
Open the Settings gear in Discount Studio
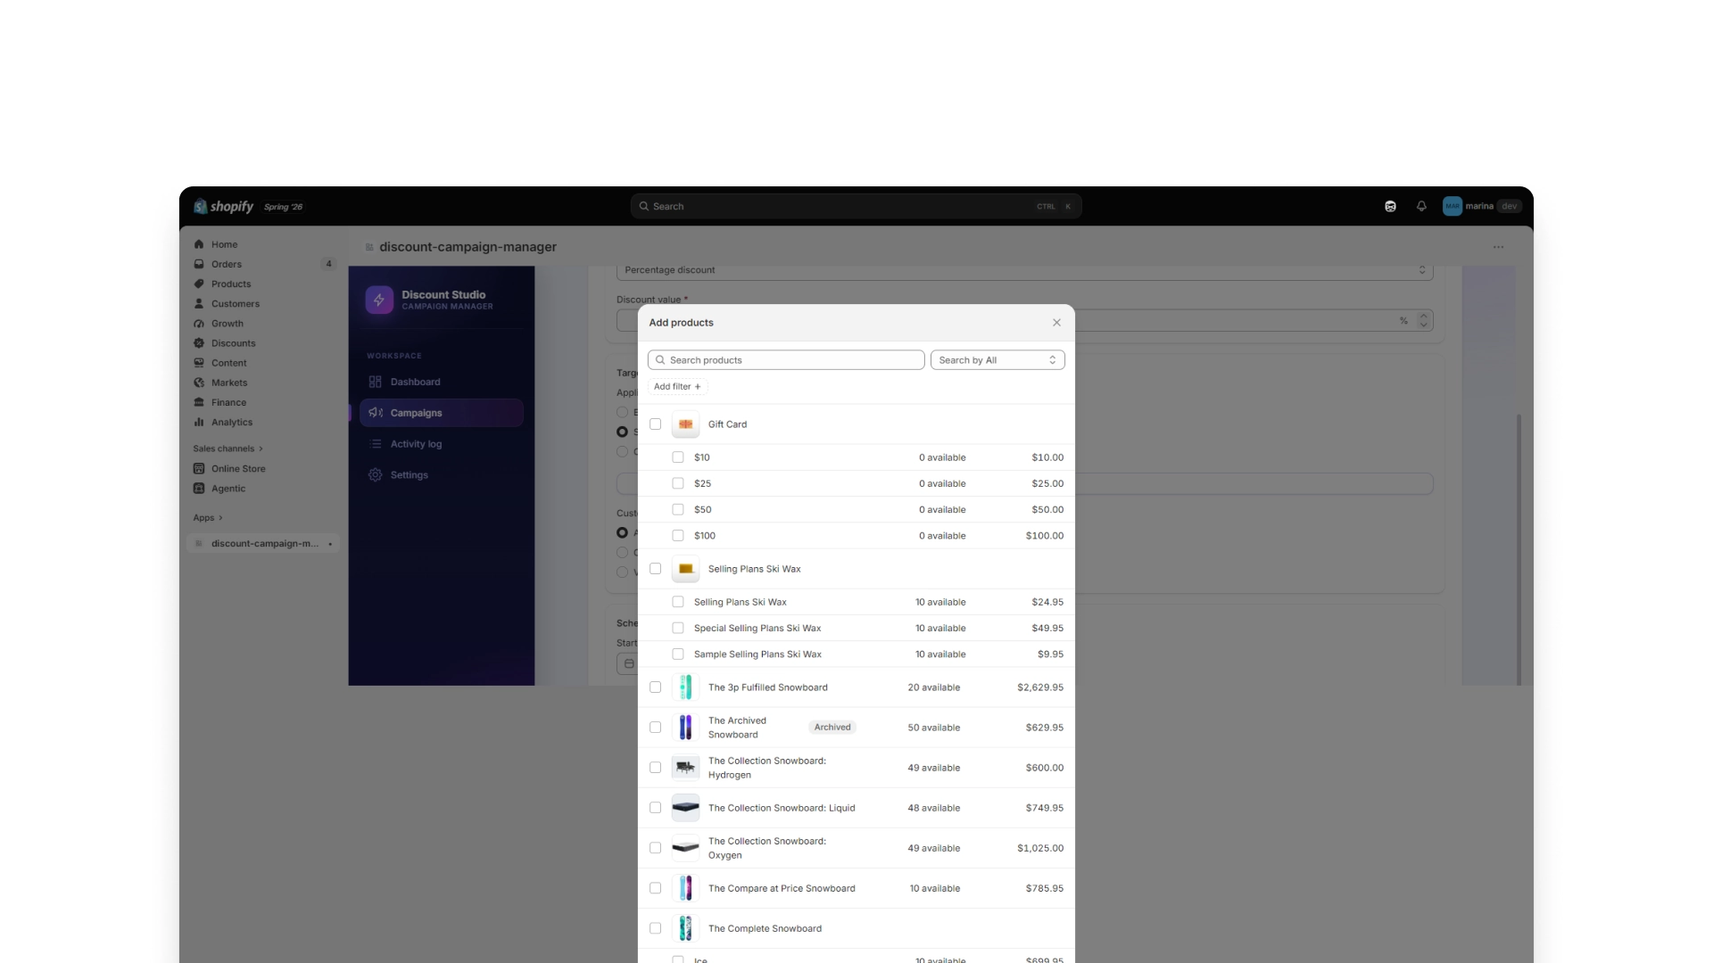coord(375,475)
